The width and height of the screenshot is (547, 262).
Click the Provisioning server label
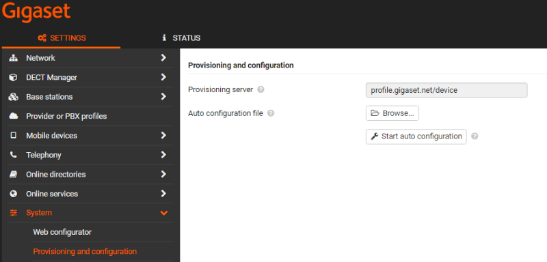[x=220, y=90]
